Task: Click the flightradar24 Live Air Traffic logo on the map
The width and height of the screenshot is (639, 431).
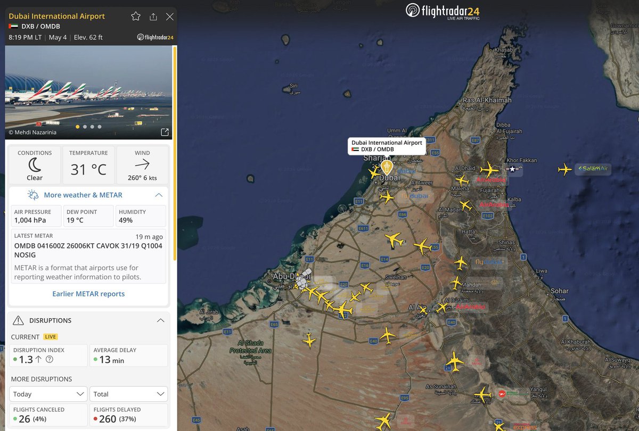Action: click(x=443, y=11)
